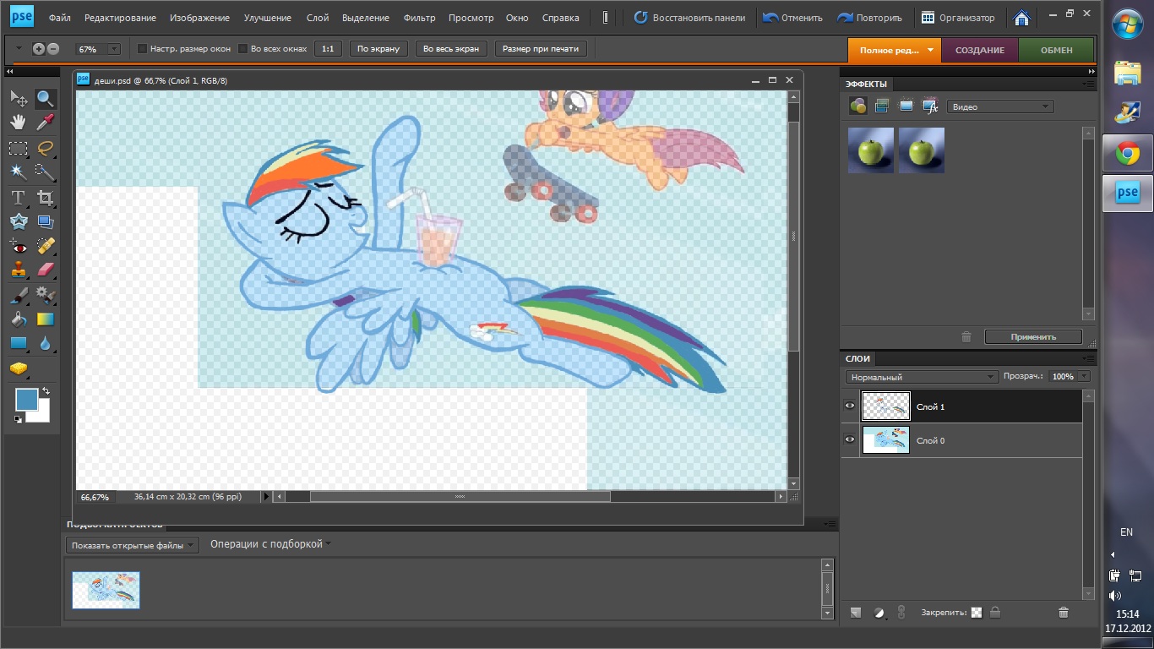The height and width of the screenshot is (649, 1154).
Task: Enable the 'Настр. размер окон' checkbox
Action: tap(142, 49)
